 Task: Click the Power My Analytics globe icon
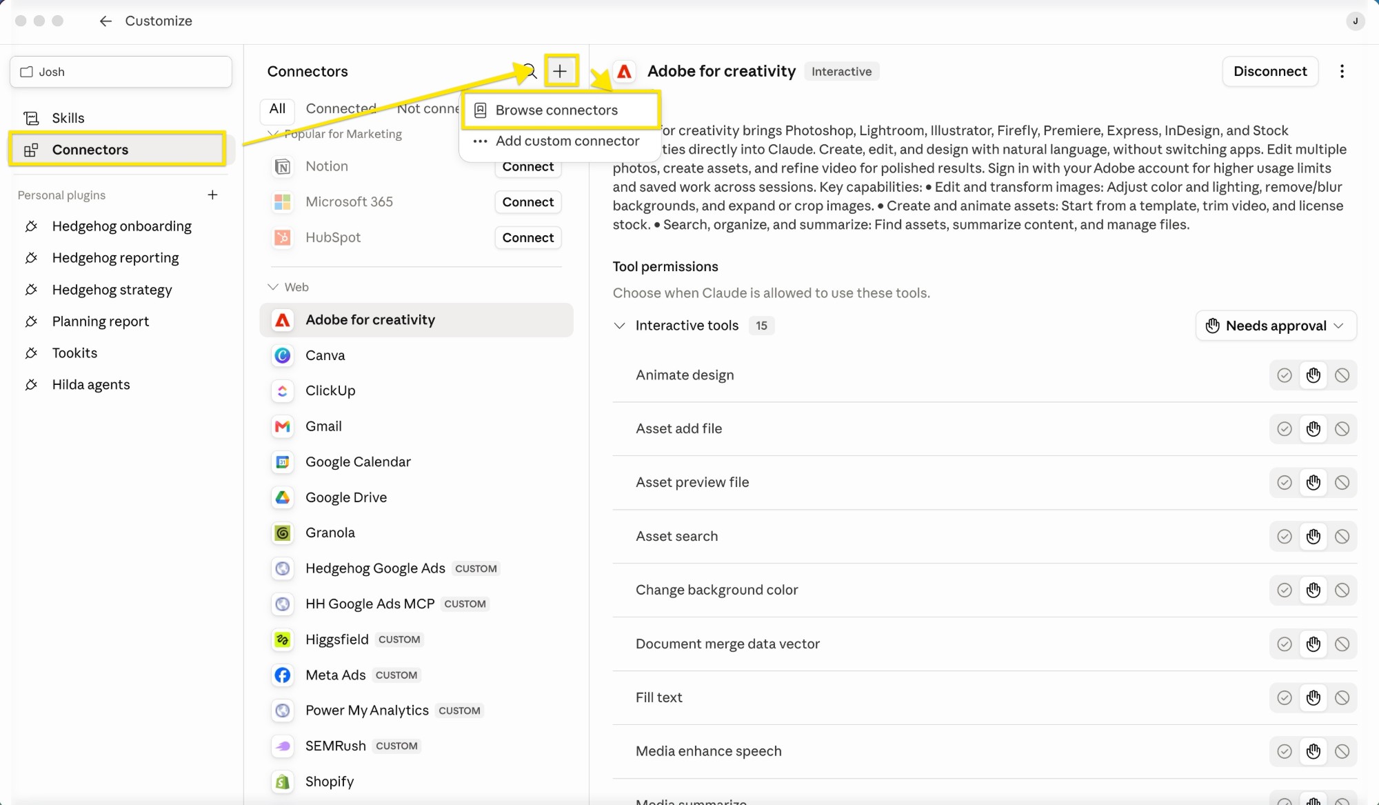point(283,710)
